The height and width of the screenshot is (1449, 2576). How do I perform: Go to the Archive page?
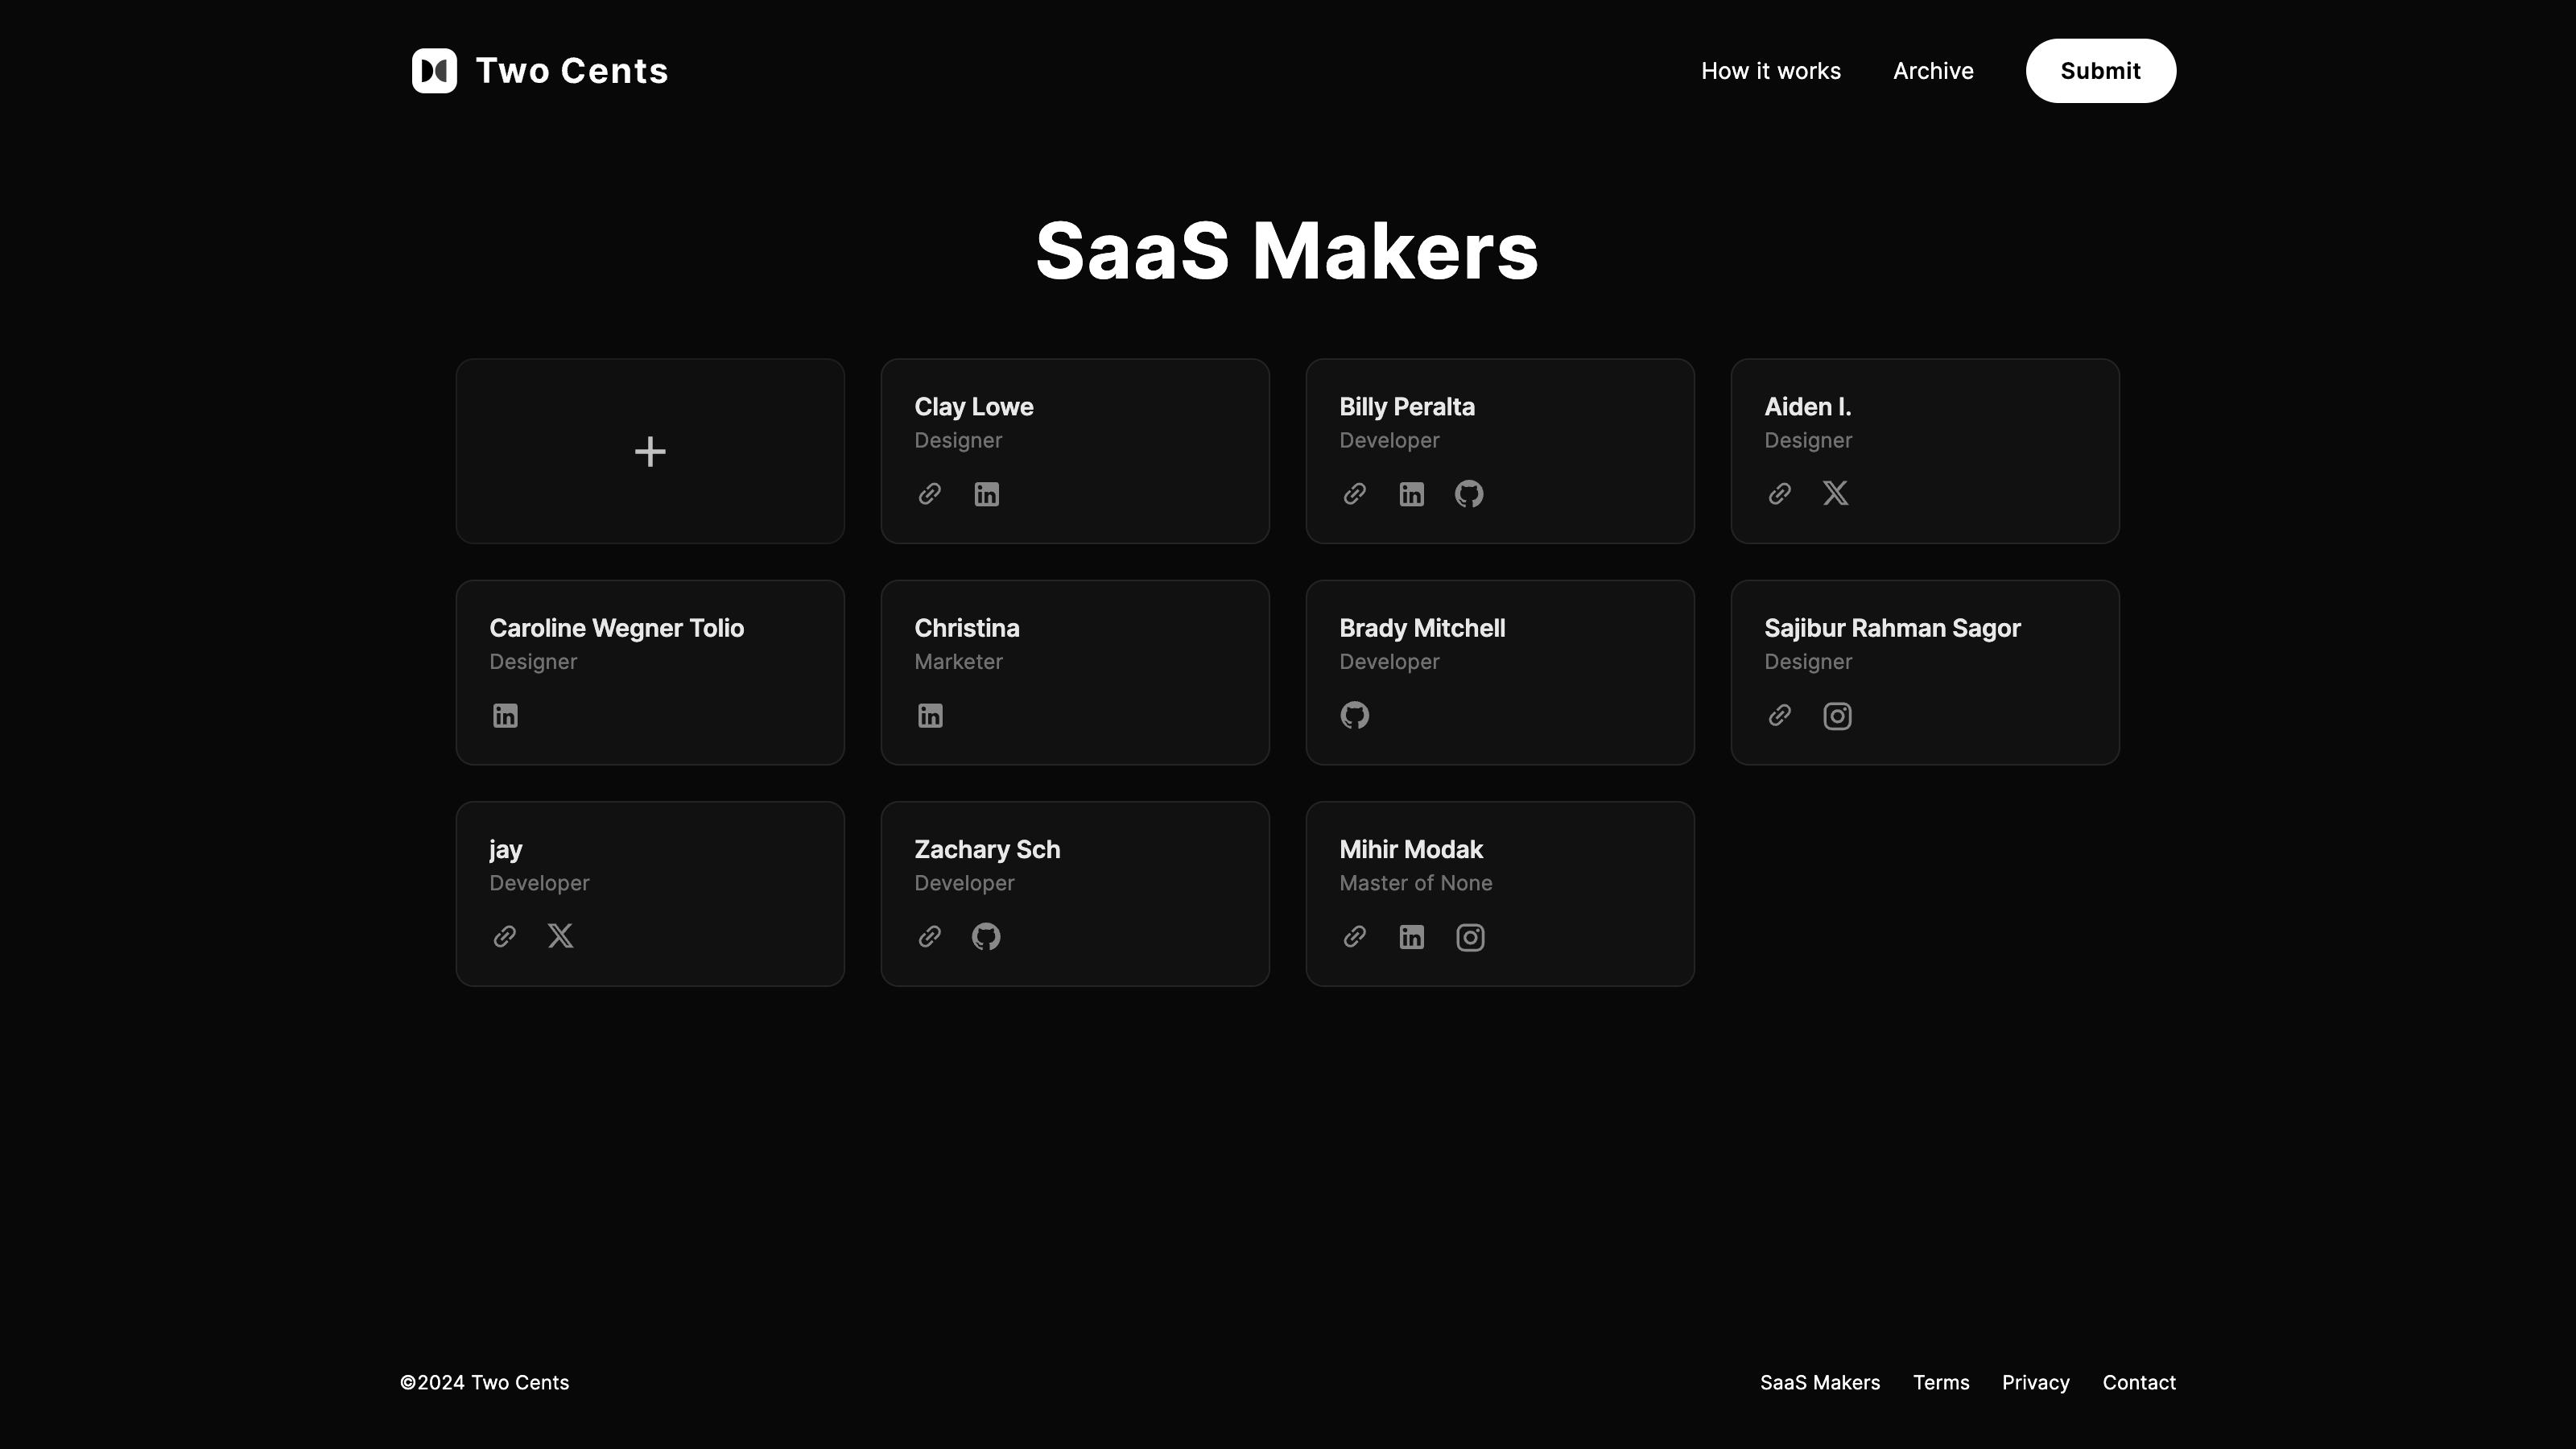pos(1932,71)
